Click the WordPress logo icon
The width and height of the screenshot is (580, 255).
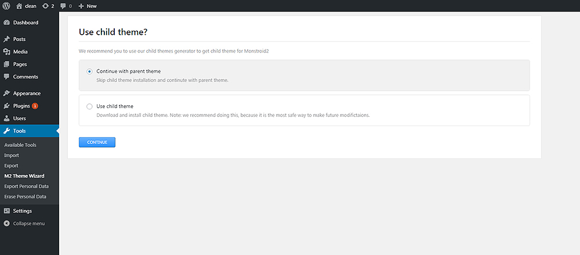coord(6,6)
